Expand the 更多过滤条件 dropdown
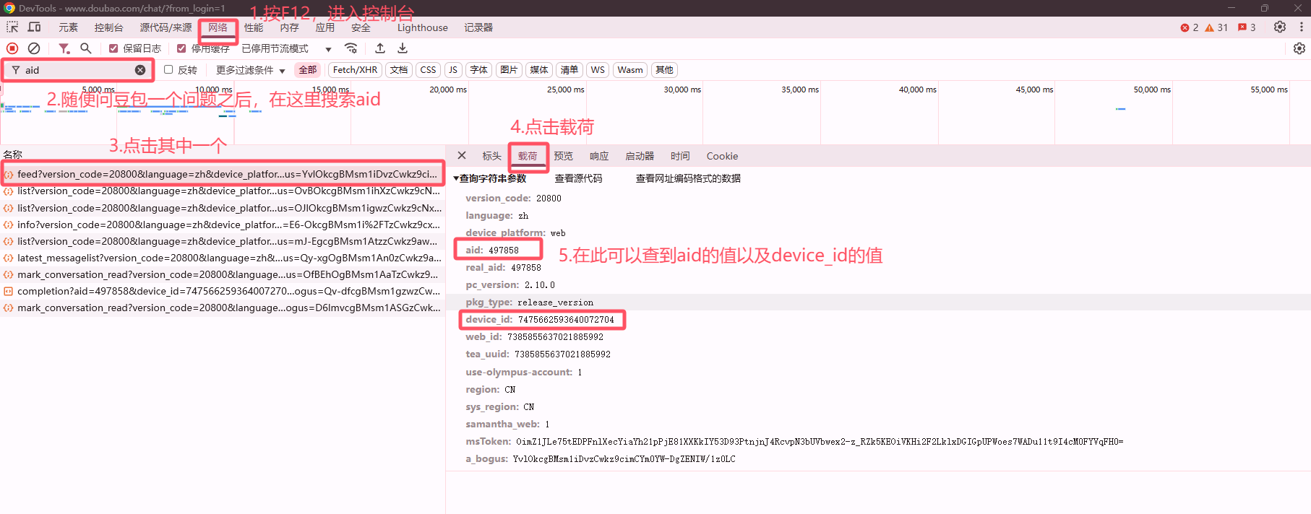This screenshot has width=1311, height=514. click(x=250, y=70)
